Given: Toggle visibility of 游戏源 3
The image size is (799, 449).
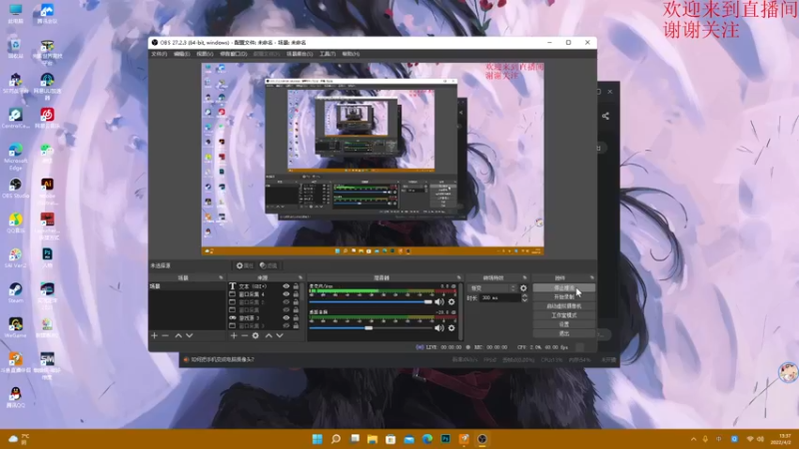Looking at the screenshot, I should (286, 317).
